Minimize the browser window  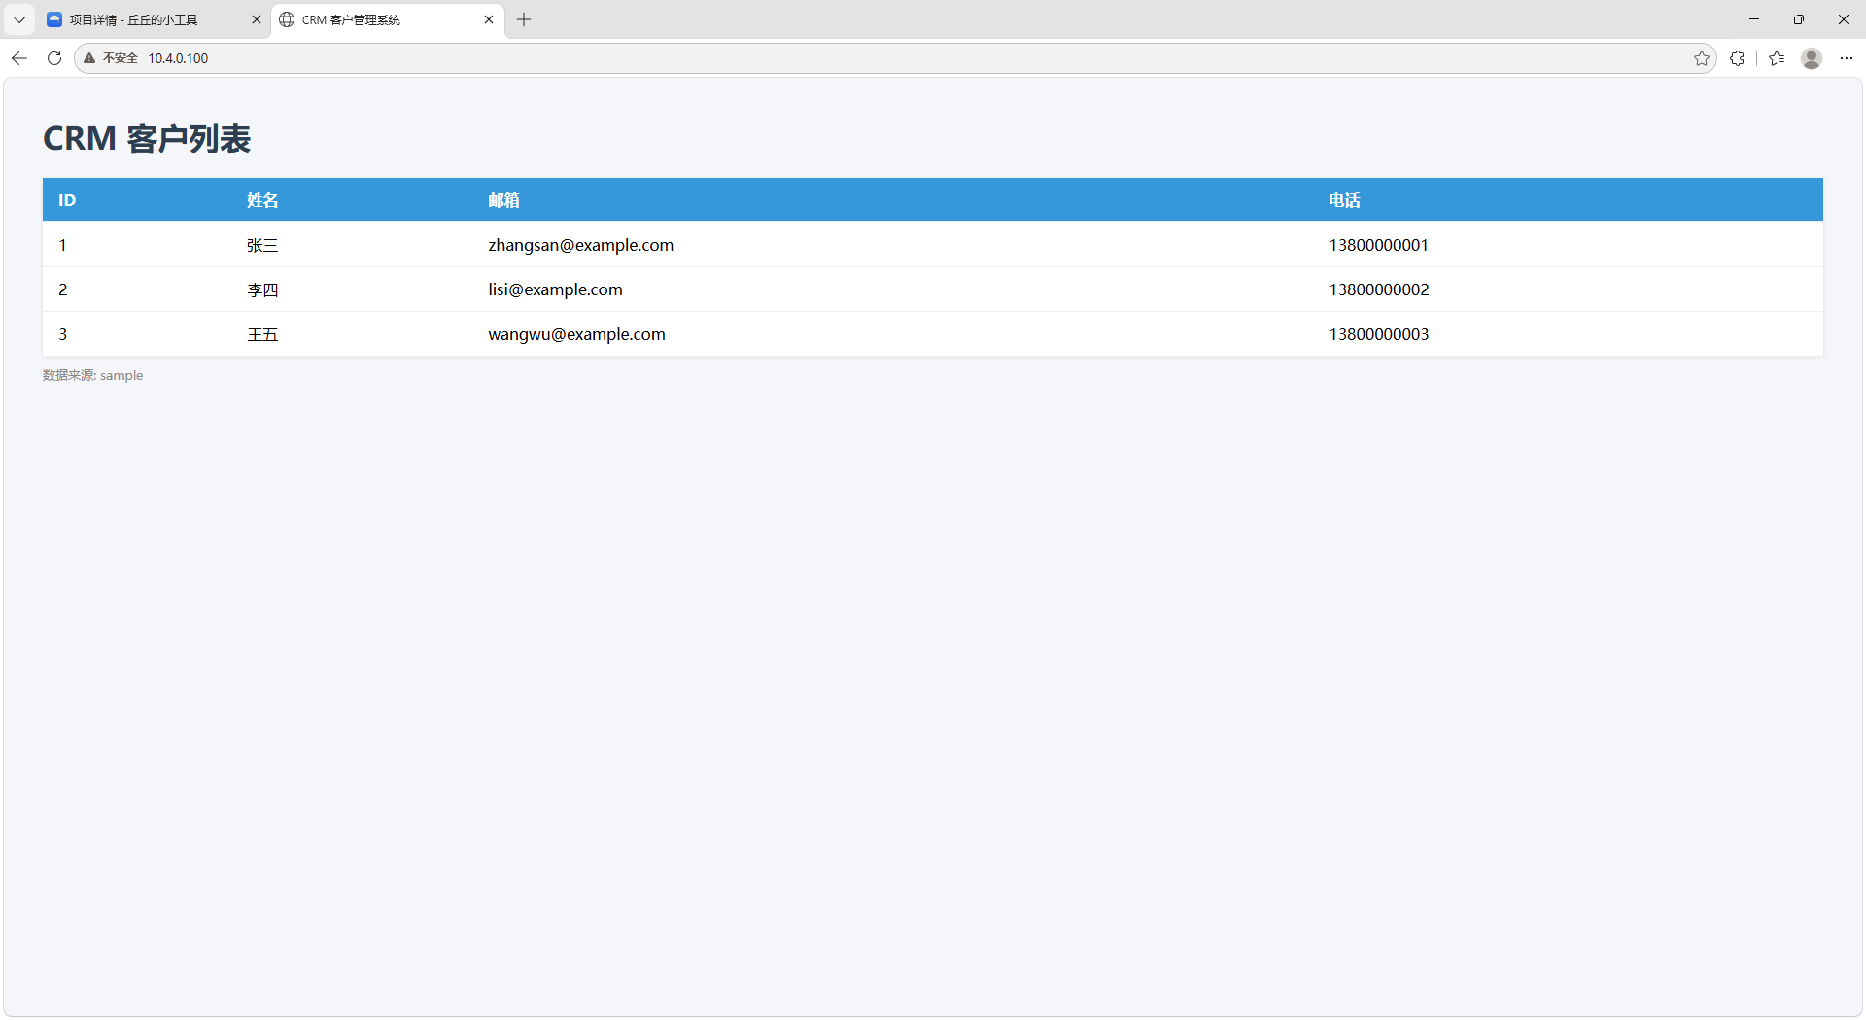[1754, 19]
